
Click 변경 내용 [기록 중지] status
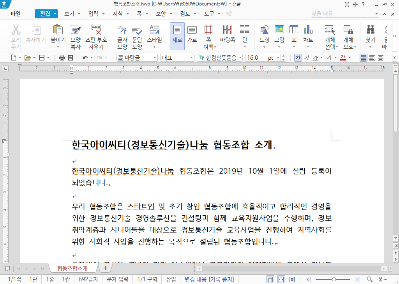click(209, 279)
